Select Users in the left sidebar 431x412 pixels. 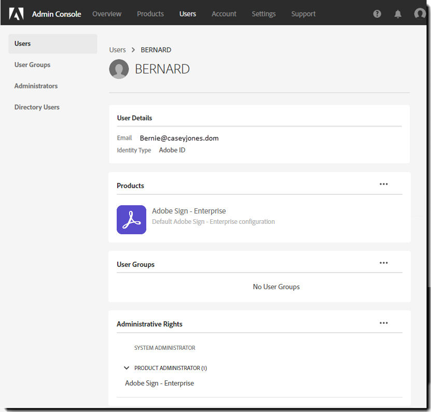(x=53, y=44)
